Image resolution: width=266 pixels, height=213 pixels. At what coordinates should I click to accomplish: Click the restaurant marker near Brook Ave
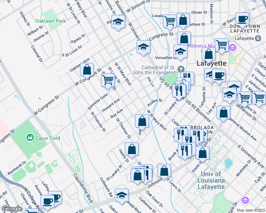click(185, 151)
